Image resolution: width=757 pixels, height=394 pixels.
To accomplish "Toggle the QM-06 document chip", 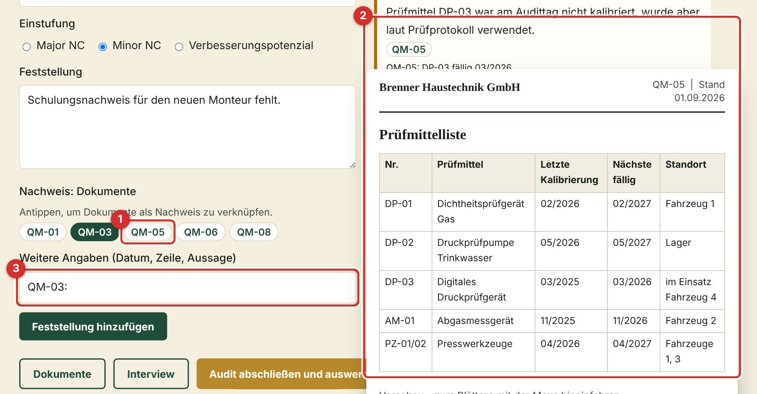I will point(201,232).
